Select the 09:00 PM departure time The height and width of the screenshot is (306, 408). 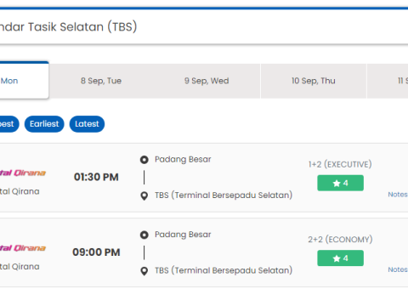click(96, 252)
